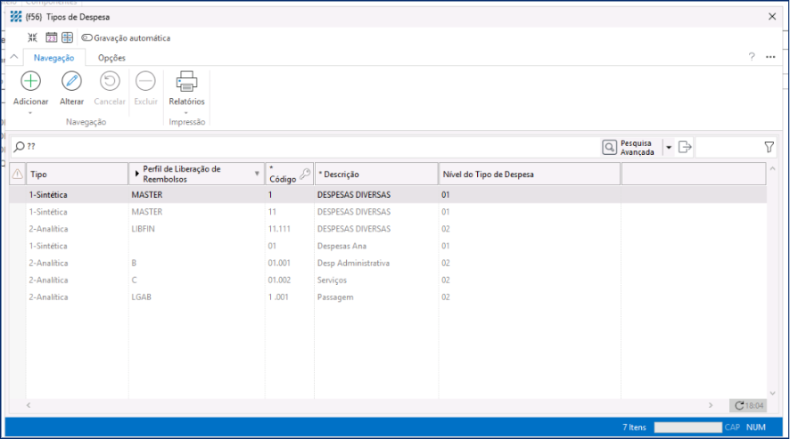Click the Adicionar plus icon
This screenshot has width=790, height=439.
click(30, 81)
